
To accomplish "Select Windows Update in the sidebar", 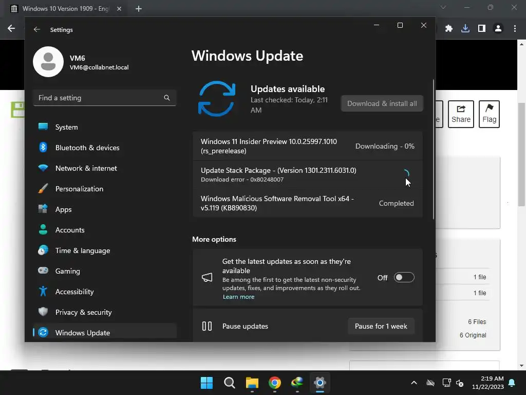I will (105, 332).
